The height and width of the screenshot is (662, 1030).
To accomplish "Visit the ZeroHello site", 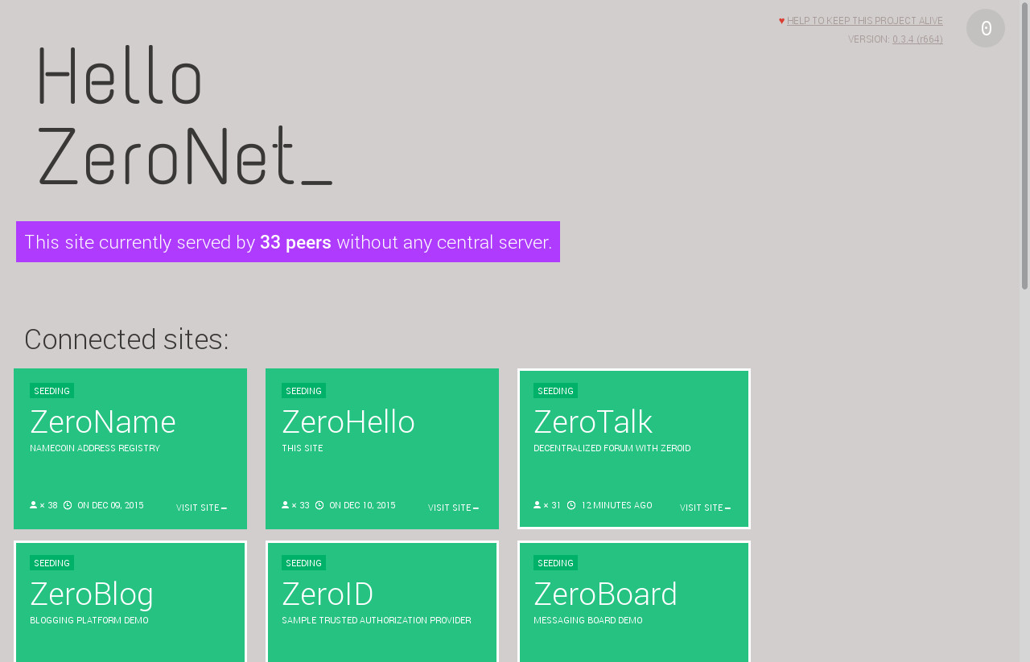I will [453, 508].
